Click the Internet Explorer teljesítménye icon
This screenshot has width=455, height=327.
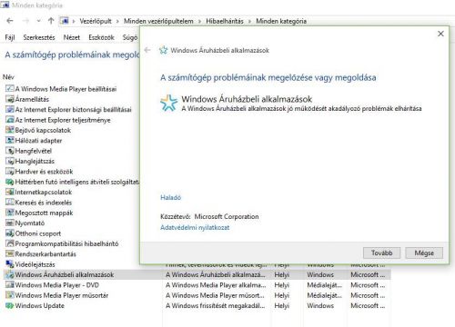[x=10, y=120]
